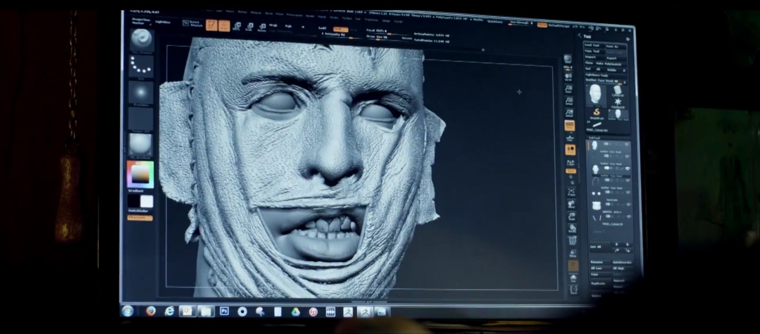
Task: Click the white secondary color swatch
Action: pyautogui.click(x=146, y=201)
